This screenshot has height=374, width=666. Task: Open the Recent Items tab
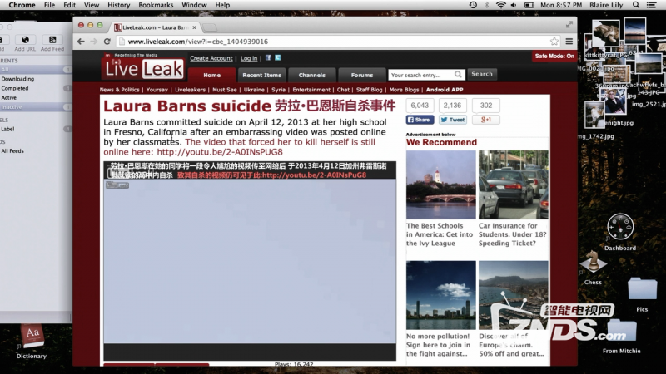(x=261, y=75)
